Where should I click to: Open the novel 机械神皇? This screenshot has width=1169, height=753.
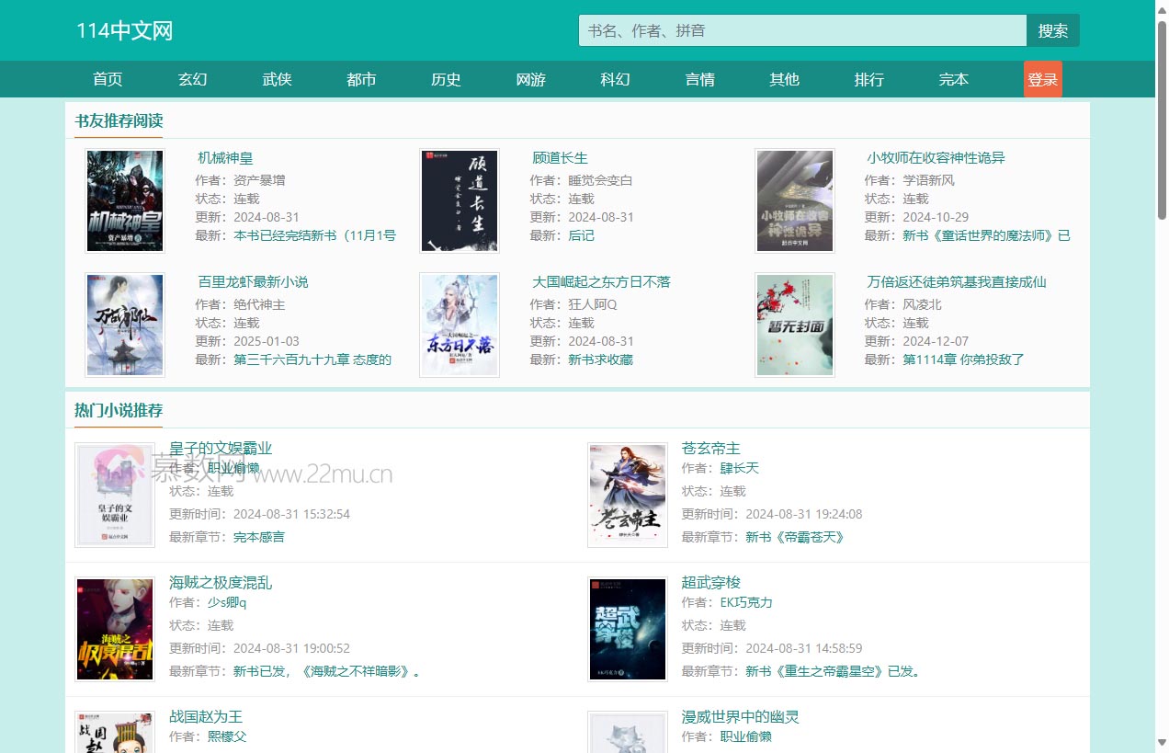pyautogui.click(x=225, y=157)
